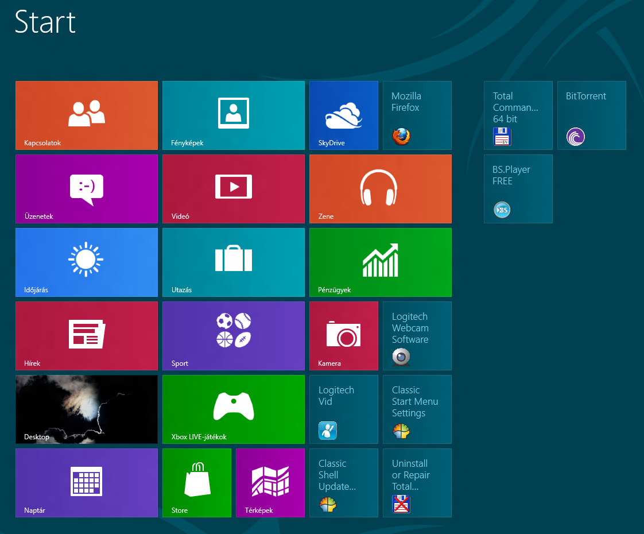The image size is (644, 534).
Task: Open the Videó tile
Action: click(x=233, y=189)
